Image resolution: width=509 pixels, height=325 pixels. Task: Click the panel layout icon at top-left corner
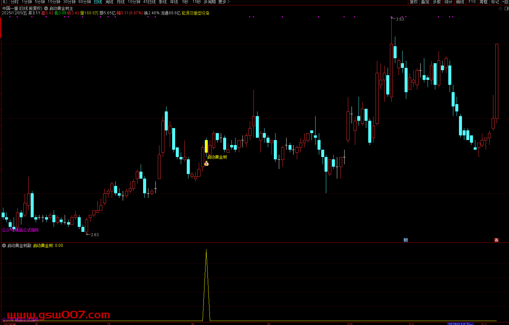pyautogui.click(x=5, y=2)
